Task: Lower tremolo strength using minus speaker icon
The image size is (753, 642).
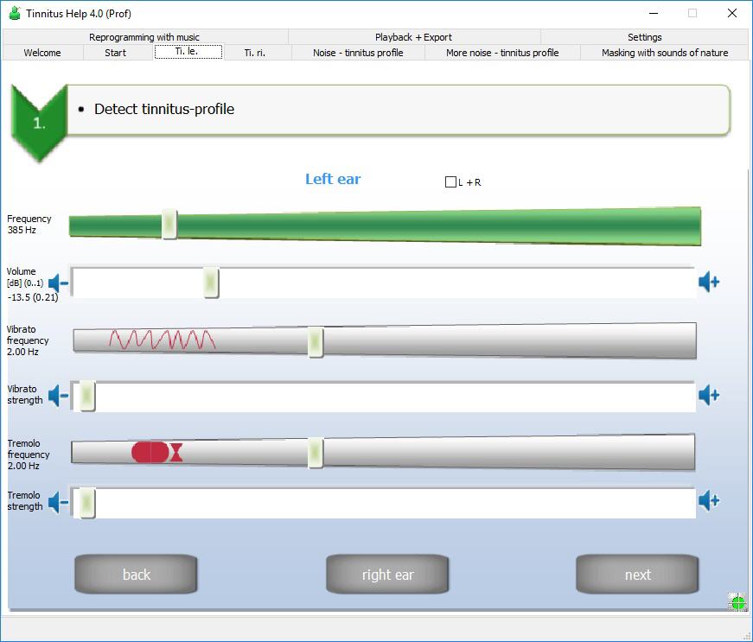Action: click(58, 502)
